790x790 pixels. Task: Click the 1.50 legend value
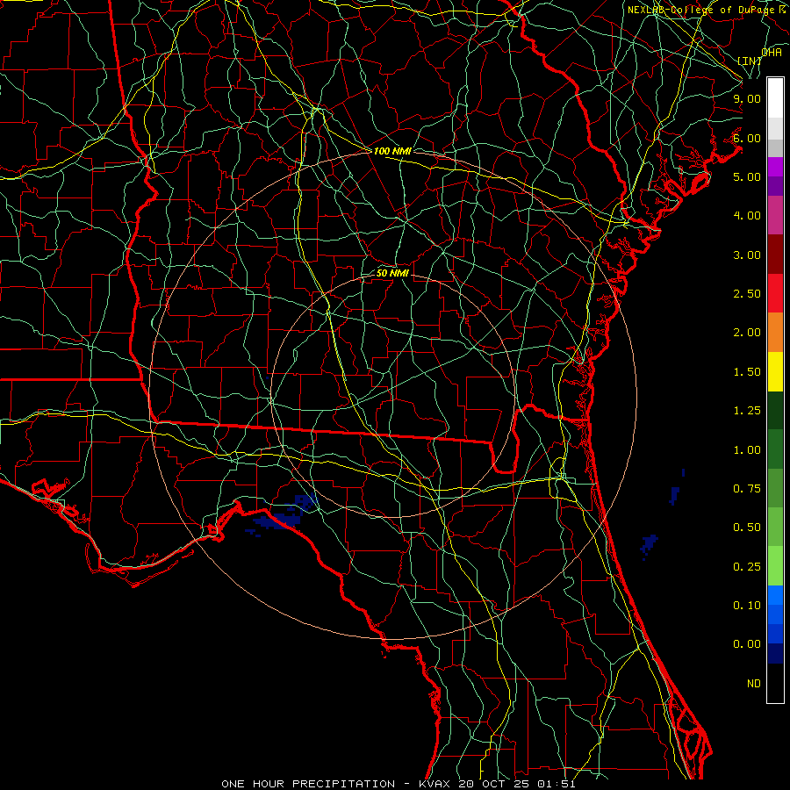[x=747, y=372]
